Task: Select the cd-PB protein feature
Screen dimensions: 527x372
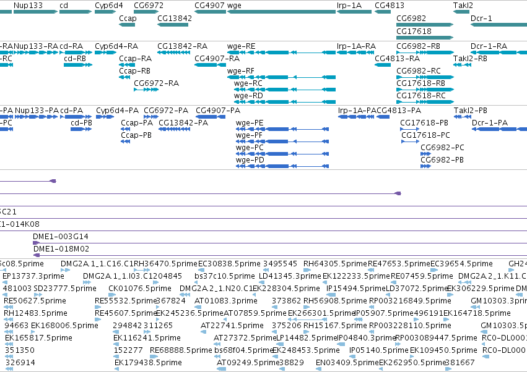Action: [81, 129]
